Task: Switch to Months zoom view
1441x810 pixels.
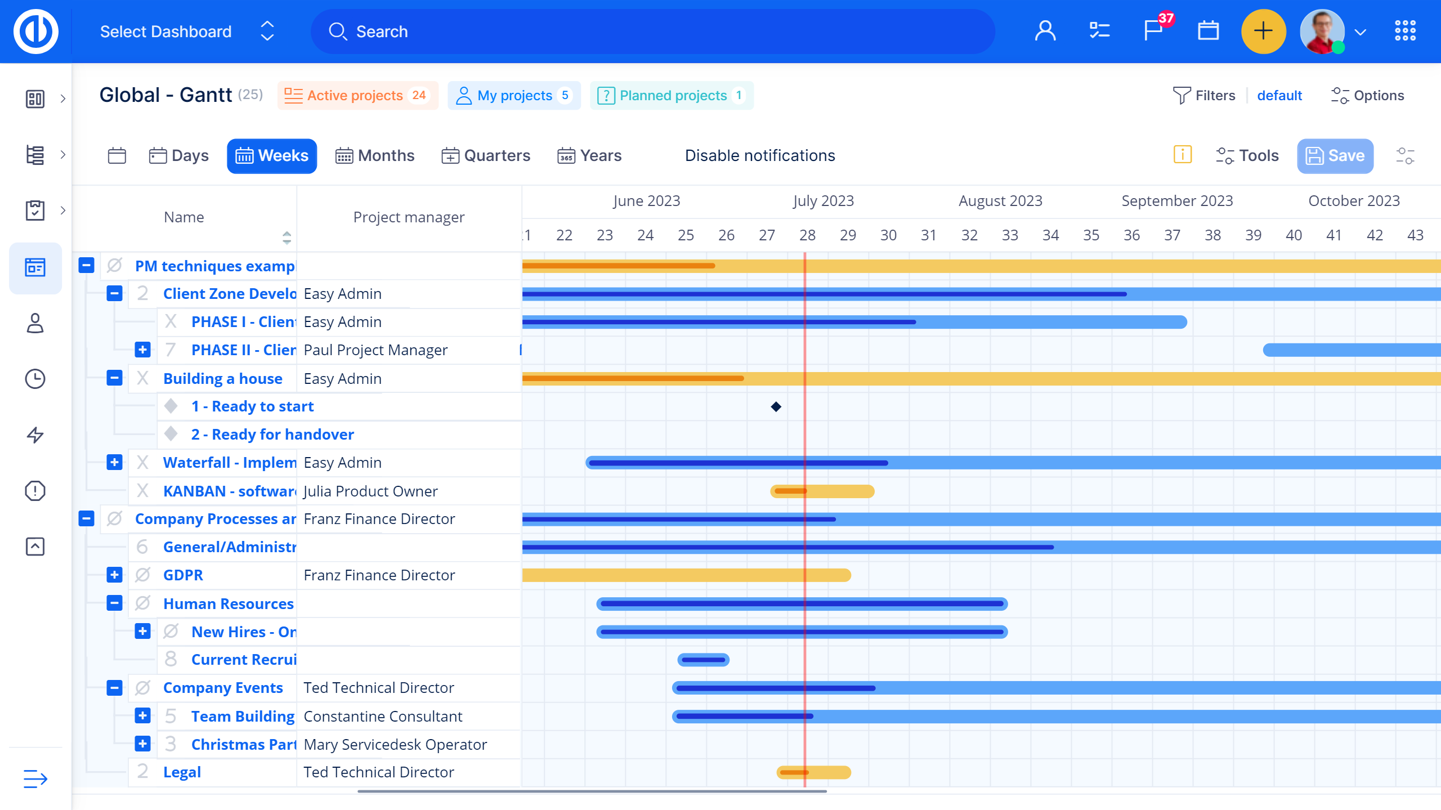Action: tap(375, 156)
